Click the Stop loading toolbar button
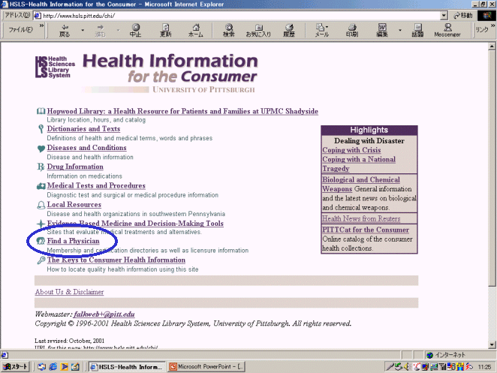This screenshot has width=497, height=373. pyautogui.click(x=135, y=30)
